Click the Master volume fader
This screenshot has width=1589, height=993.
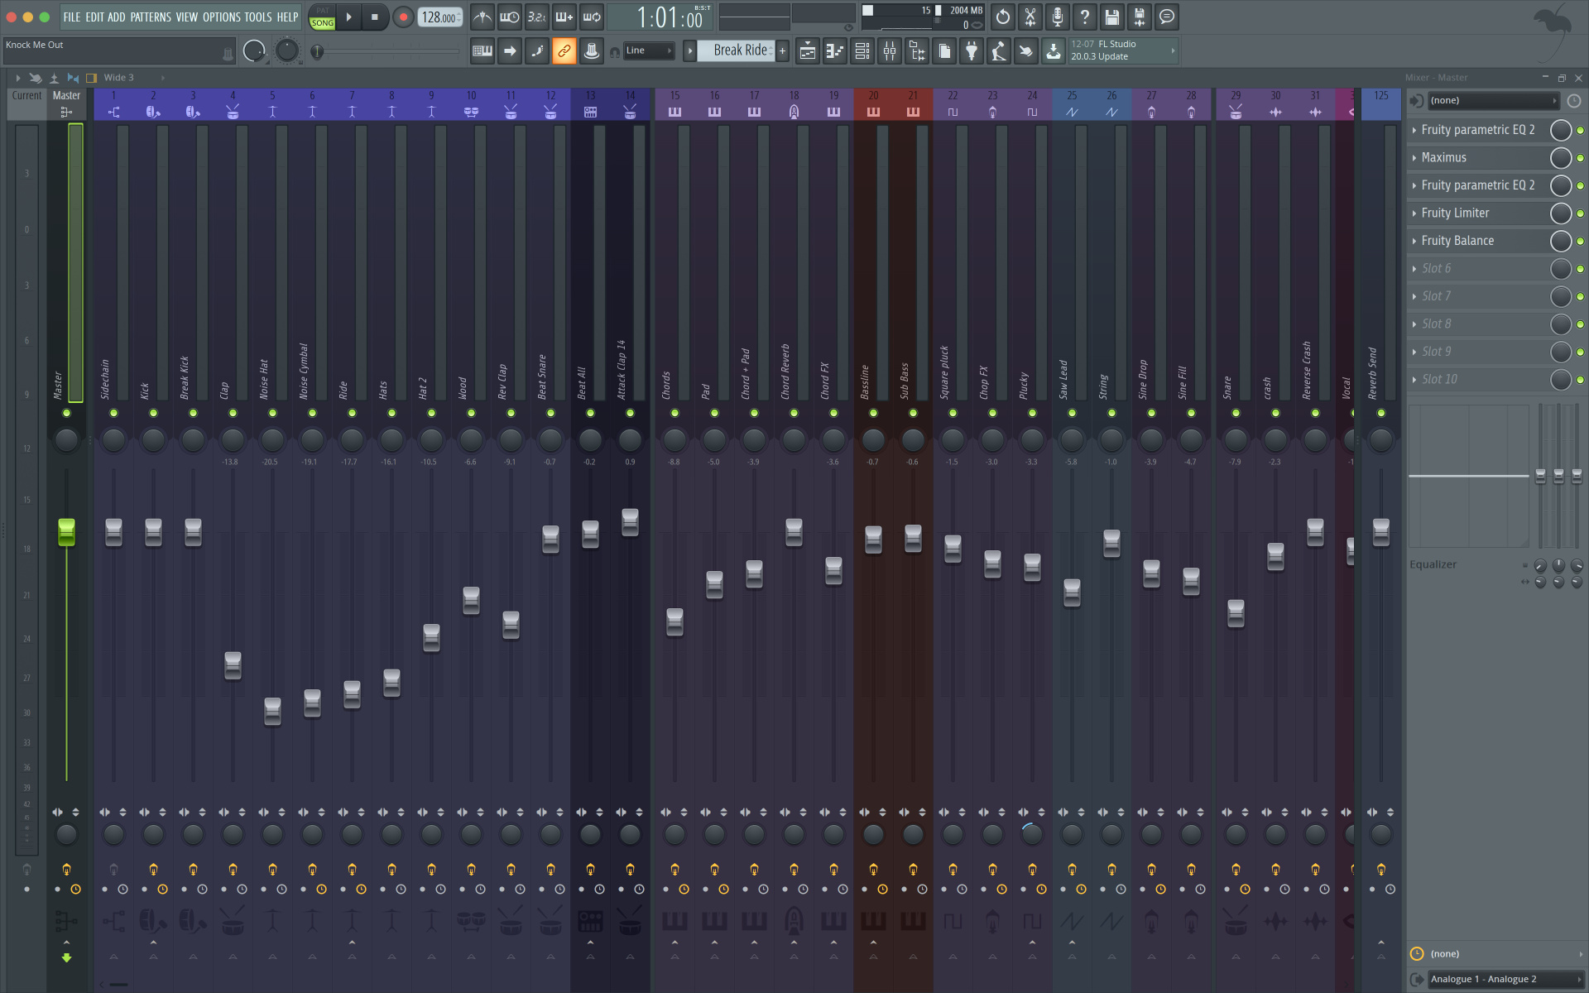tap(66, 531)
